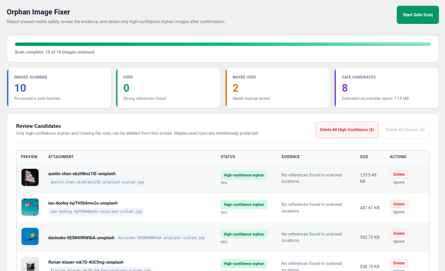Open the florian-klauer preview thumbnail
445x271 pixels.
(30, 264)
